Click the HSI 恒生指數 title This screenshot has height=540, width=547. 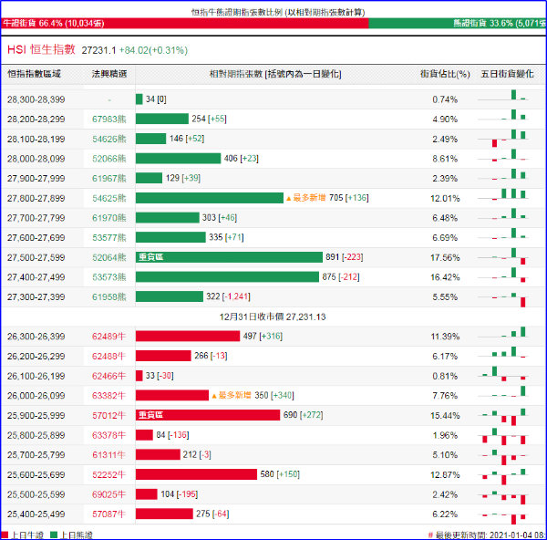(x=42, y=49)
